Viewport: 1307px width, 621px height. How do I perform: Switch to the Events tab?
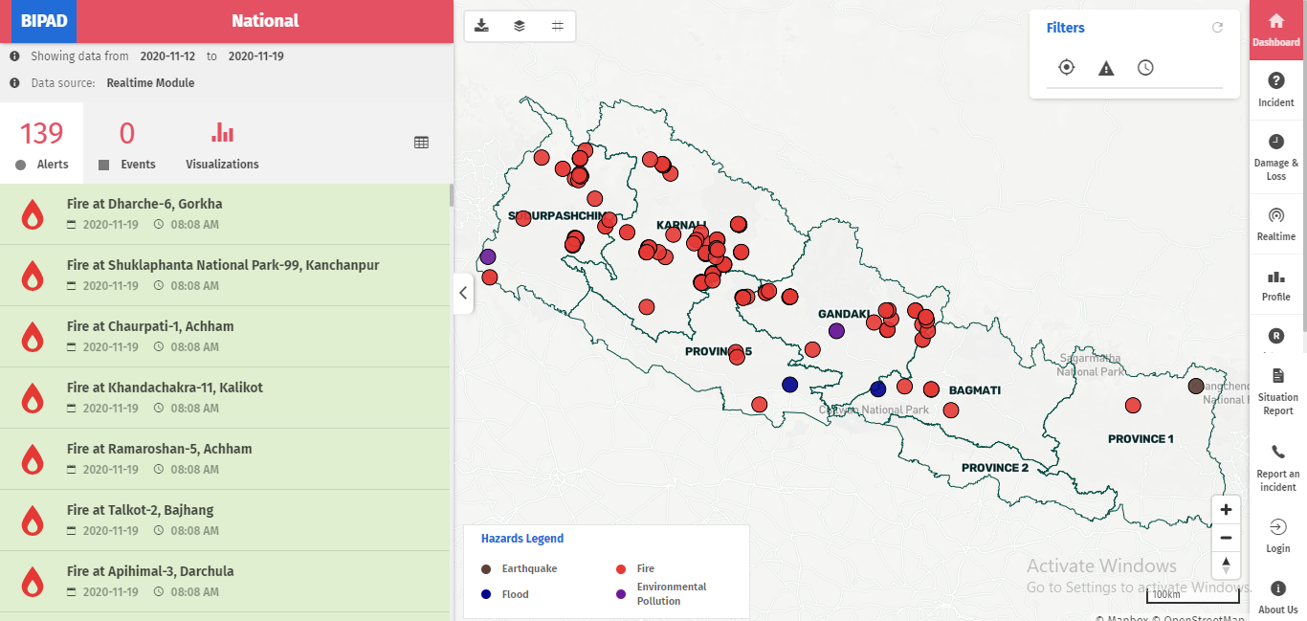(x=127, y=144)
